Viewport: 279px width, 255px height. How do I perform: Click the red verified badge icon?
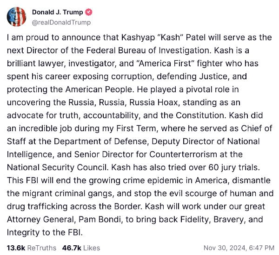coord(89,12)
